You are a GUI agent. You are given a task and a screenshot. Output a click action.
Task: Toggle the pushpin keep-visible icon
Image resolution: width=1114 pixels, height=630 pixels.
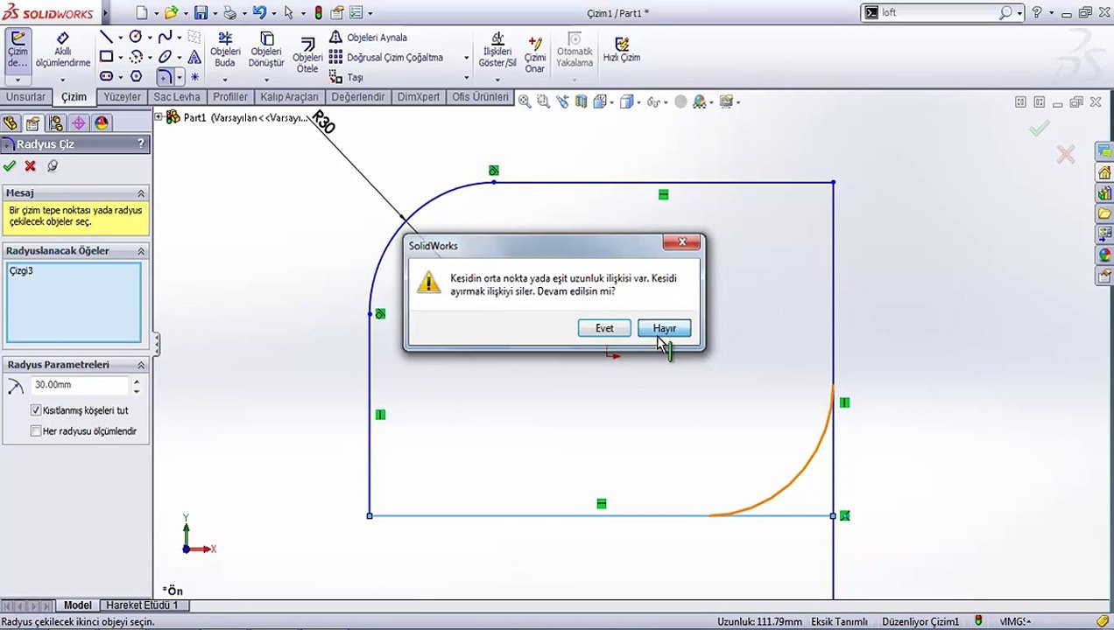coord(53,165)
